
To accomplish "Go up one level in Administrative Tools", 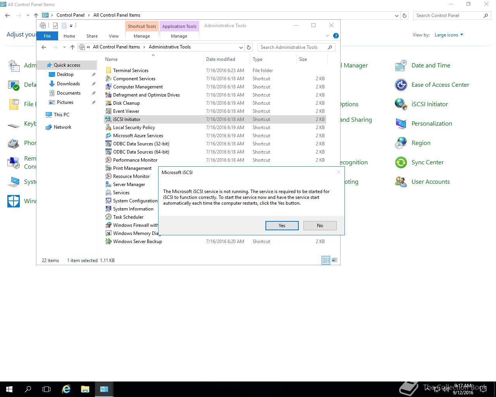I will click(x=72, y=47).
